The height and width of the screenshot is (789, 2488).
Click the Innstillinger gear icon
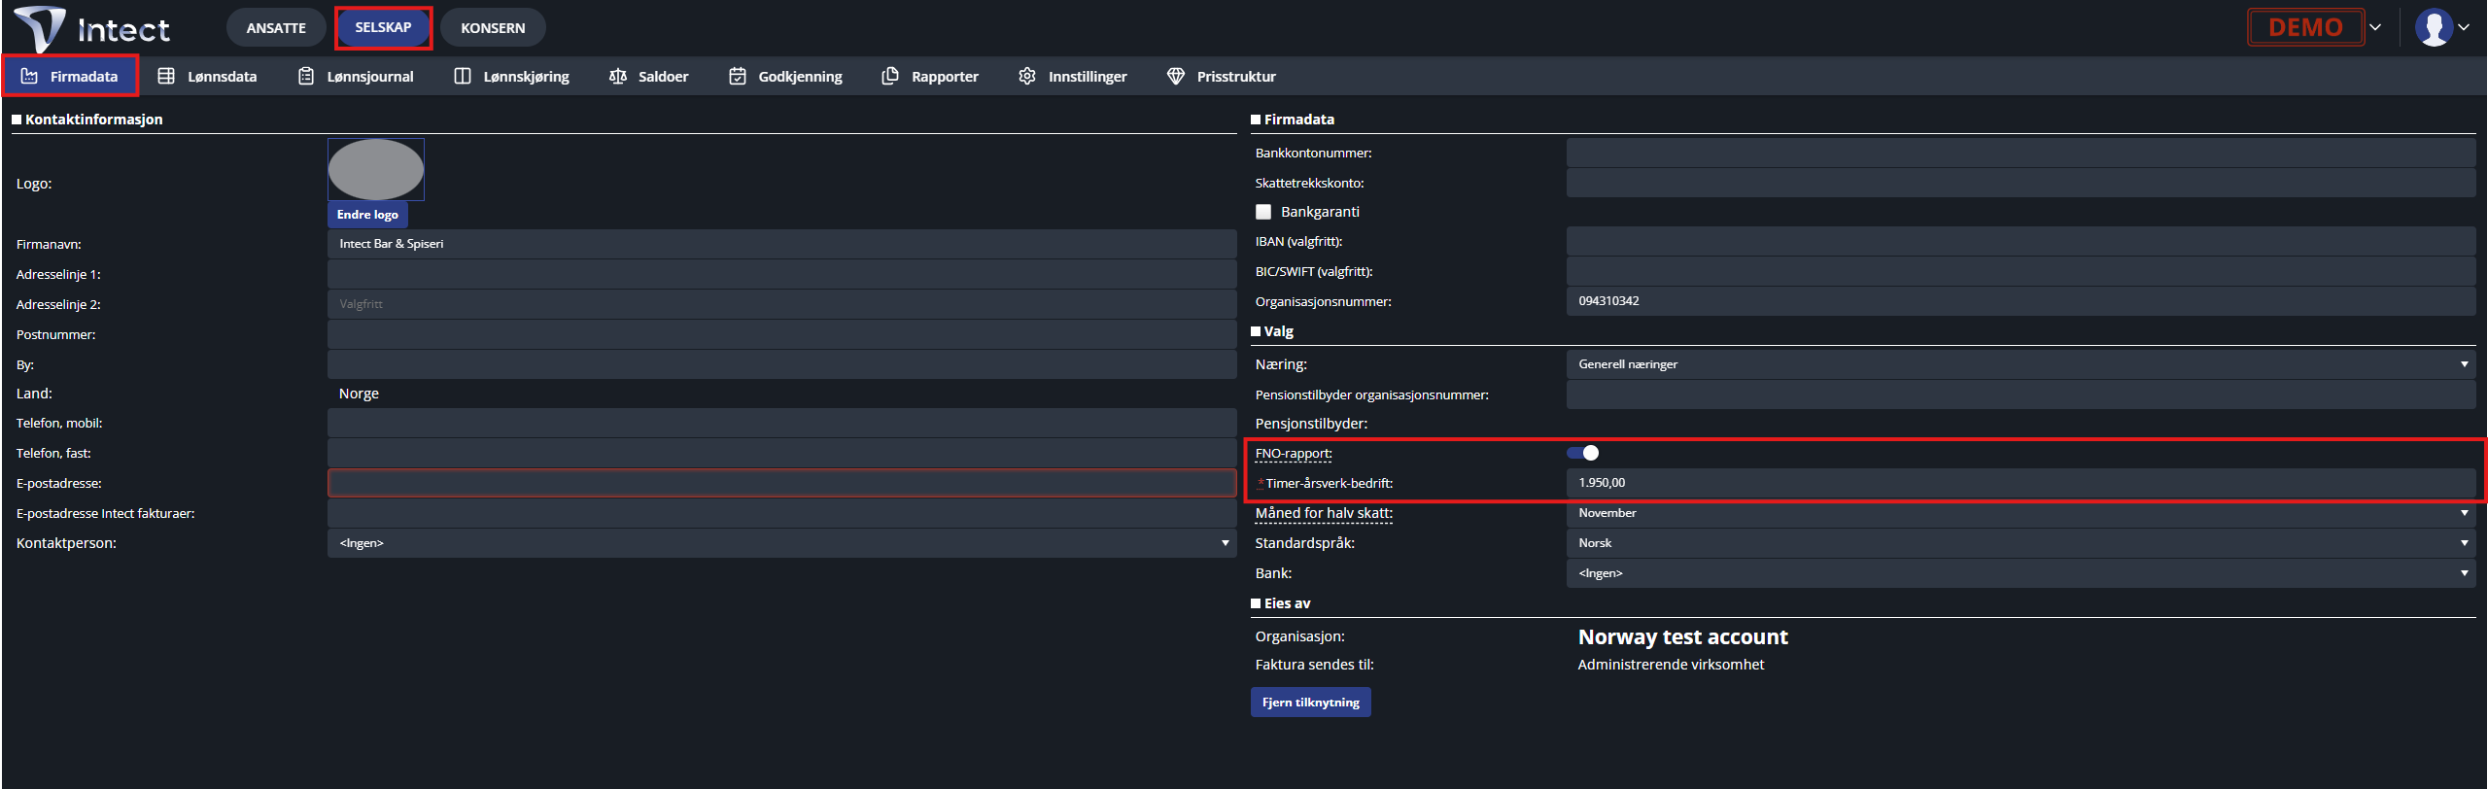click(x=1027, y=76)
